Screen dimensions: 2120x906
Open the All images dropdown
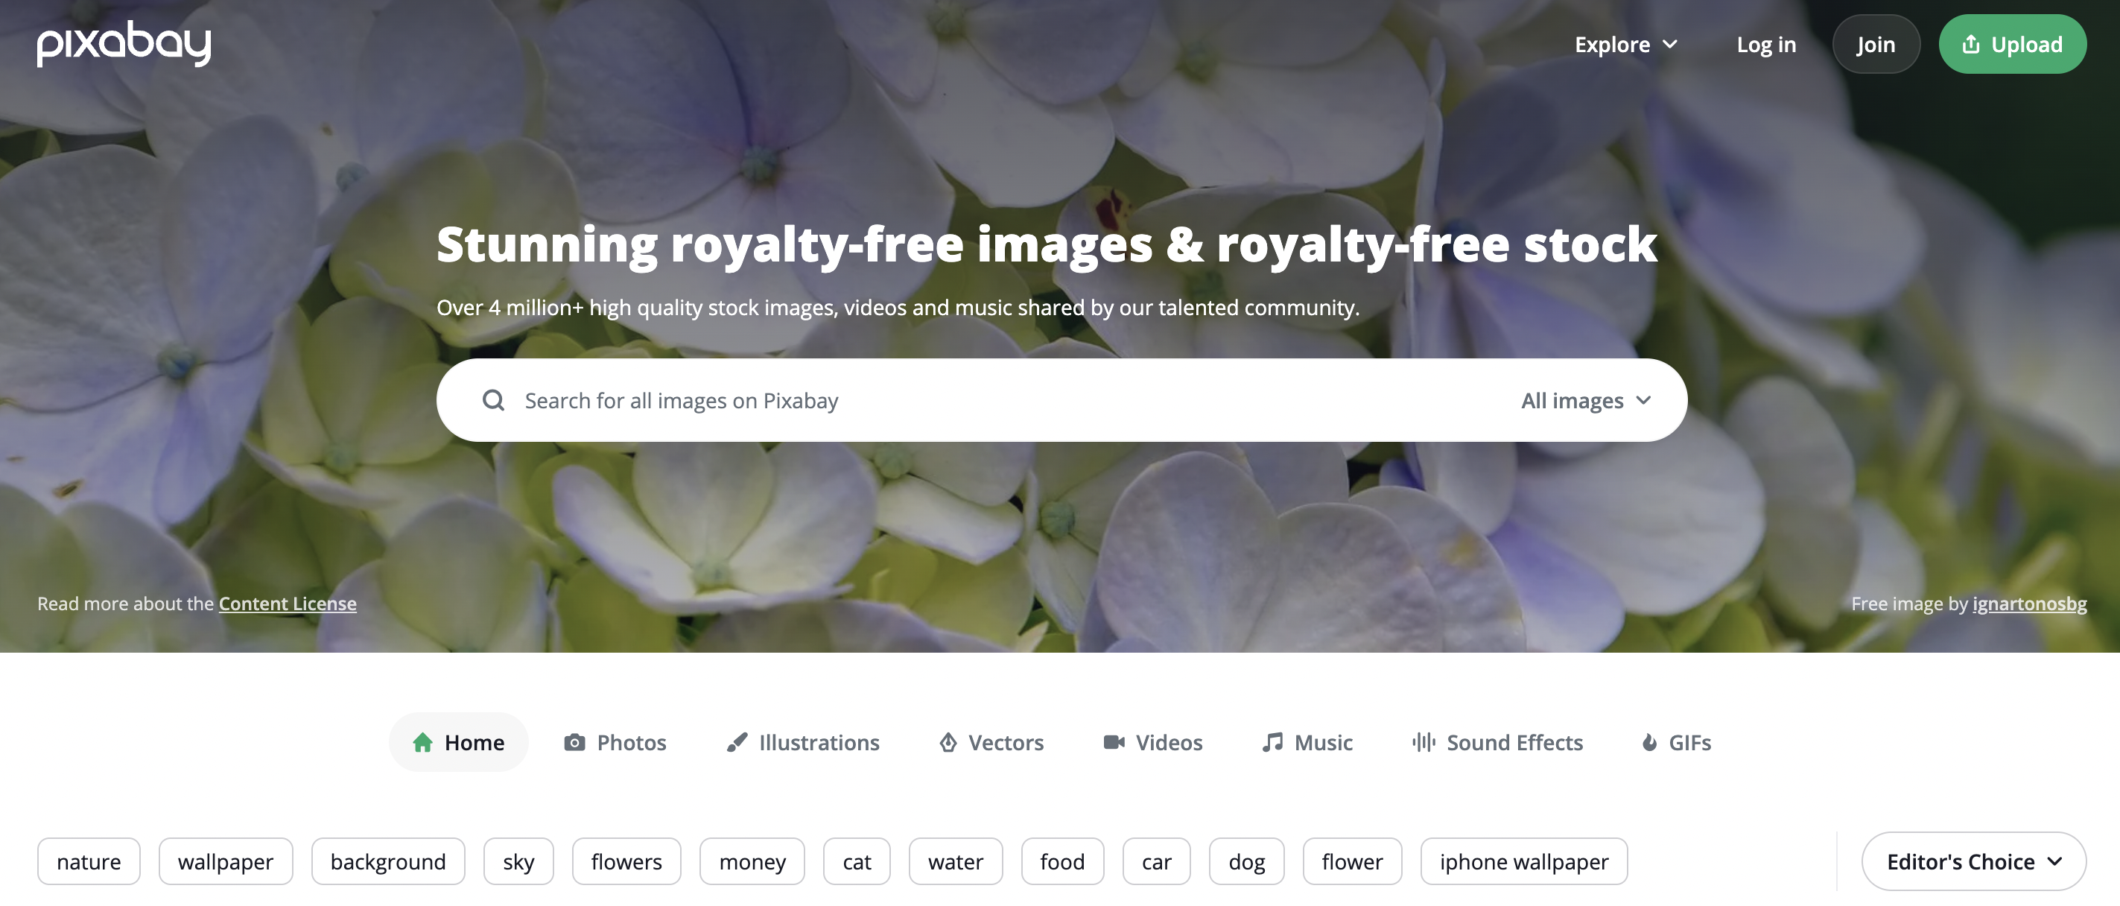tap(1586, 401)
